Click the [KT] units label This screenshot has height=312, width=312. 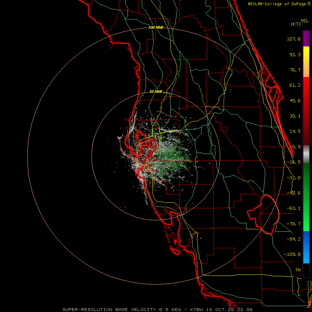[296, 24]
